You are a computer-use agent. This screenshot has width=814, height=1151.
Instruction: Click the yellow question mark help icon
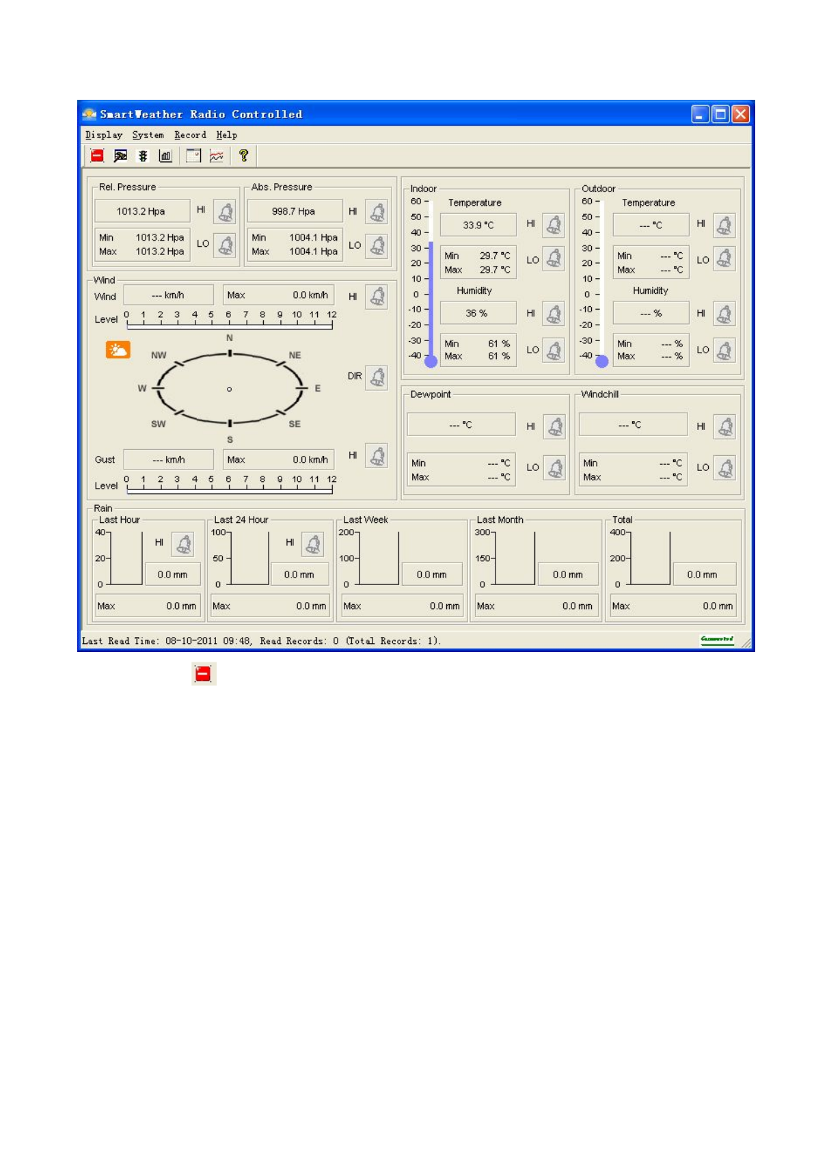[x=243, y=156]
